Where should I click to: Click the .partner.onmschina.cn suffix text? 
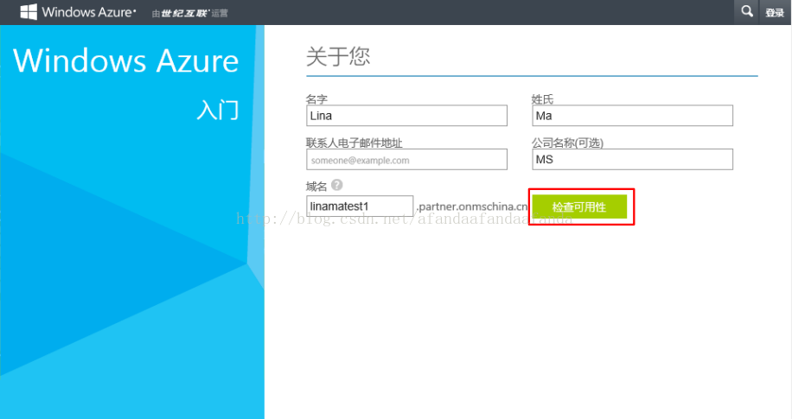pos(472,206)
